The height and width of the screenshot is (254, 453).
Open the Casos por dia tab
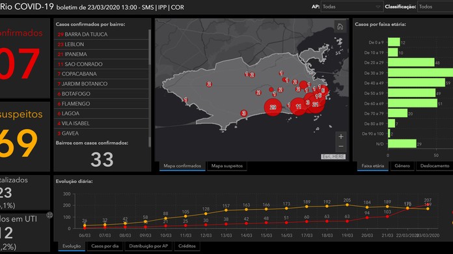point(105,246)
